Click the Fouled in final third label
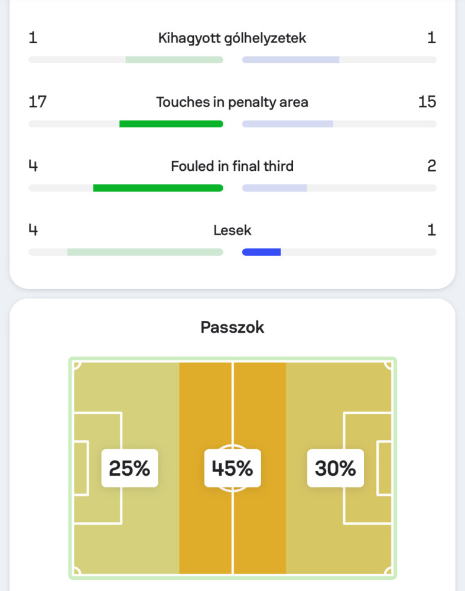Image resolution: width=465 pixels, height=591 pixels. (232, 166)
